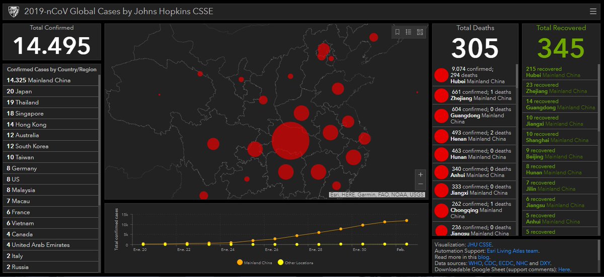This screenshot has height=277, width=604.
Task: Click Anhui 340 confirmed row
Action: click(474, 172)
